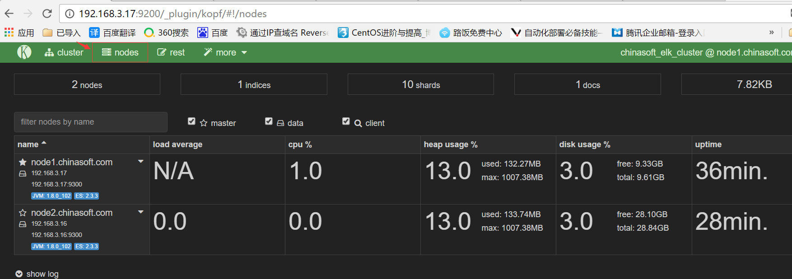Image resolution: width=792 pixels, height=279 pixels.
Task: Click the site info icon in address bar
Action: tap(70, 14)
